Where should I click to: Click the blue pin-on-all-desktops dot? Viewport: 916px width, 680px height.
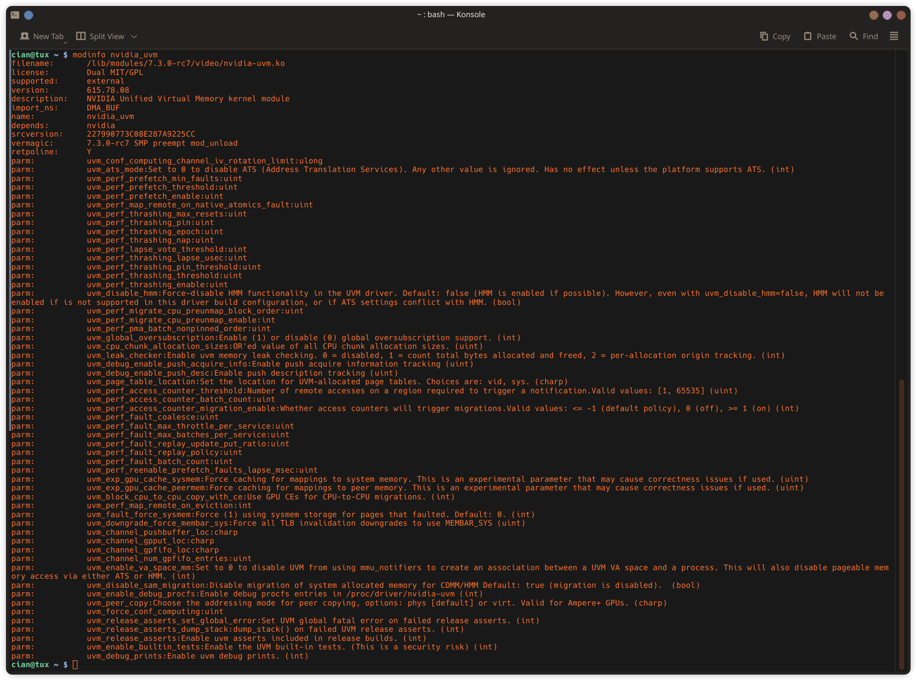(29, 15)
